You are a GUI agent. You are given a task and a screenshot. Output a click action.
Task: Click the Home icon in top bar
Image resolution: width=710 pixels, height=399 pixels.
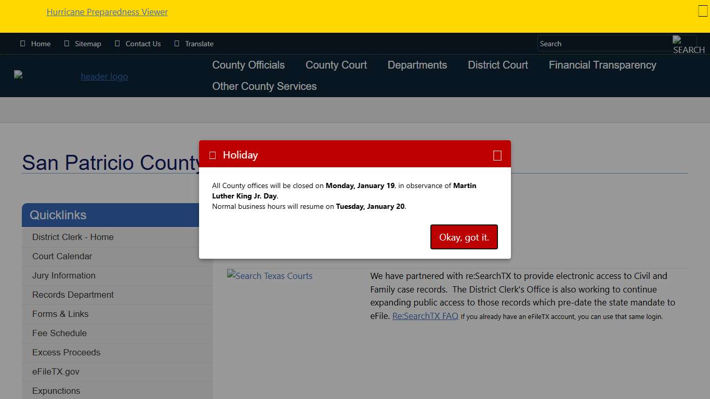(22, 44)
